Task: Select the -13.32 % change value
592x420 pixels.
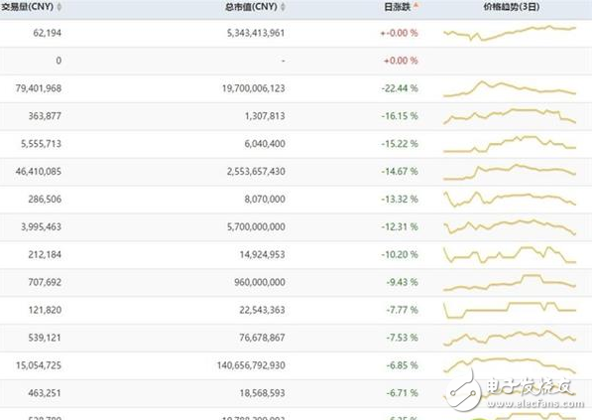Action: point(400,200)
